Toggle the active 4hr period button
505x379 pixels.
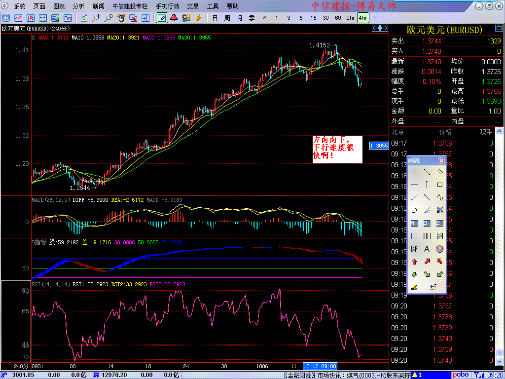click(x=363, y=18)
